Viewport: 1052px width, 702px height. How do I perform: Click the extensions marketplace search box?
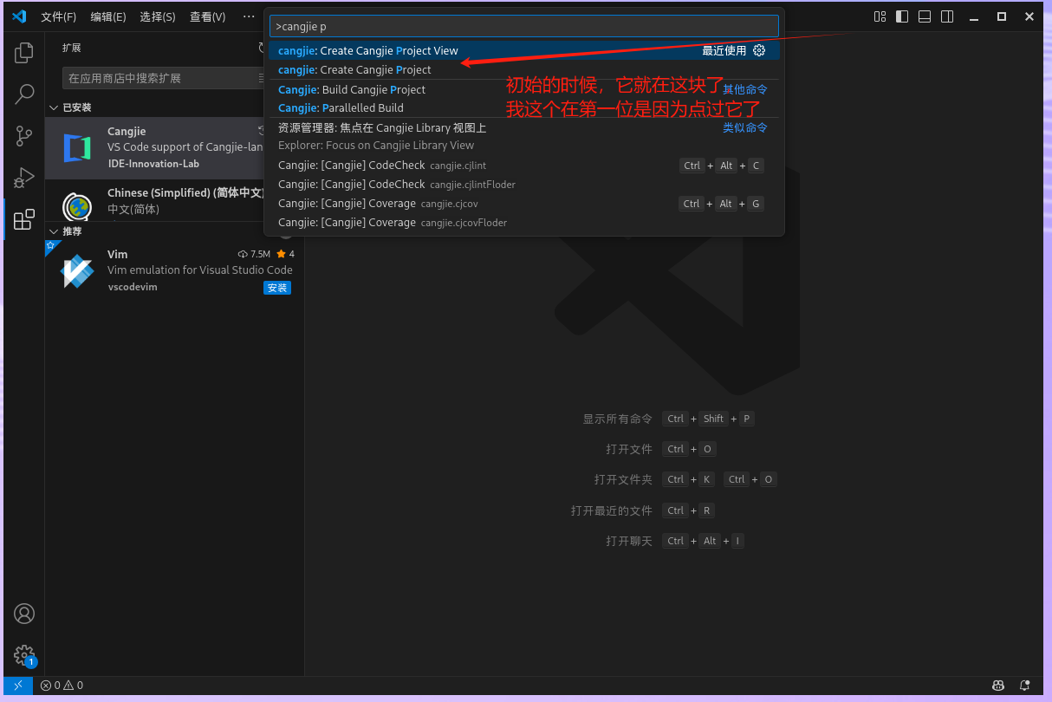[163, 78]
